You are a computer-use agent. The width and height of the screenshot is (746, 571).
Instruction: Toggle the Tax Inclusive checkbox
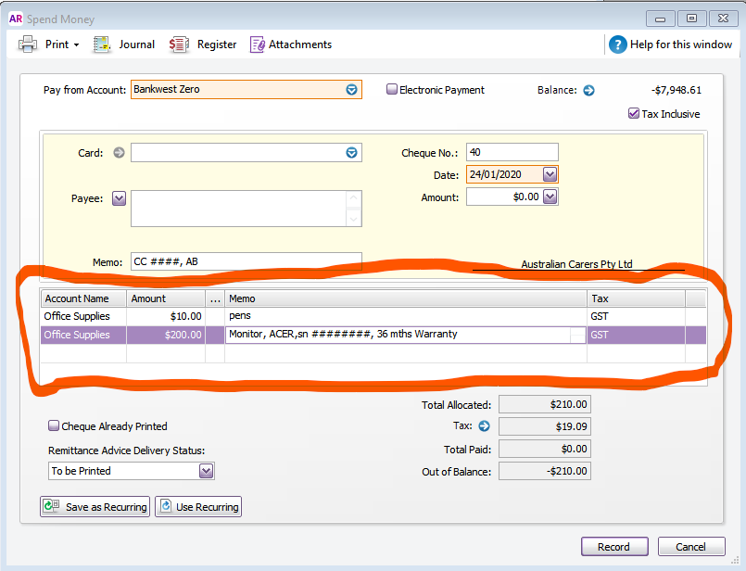[x=634, y=114]
